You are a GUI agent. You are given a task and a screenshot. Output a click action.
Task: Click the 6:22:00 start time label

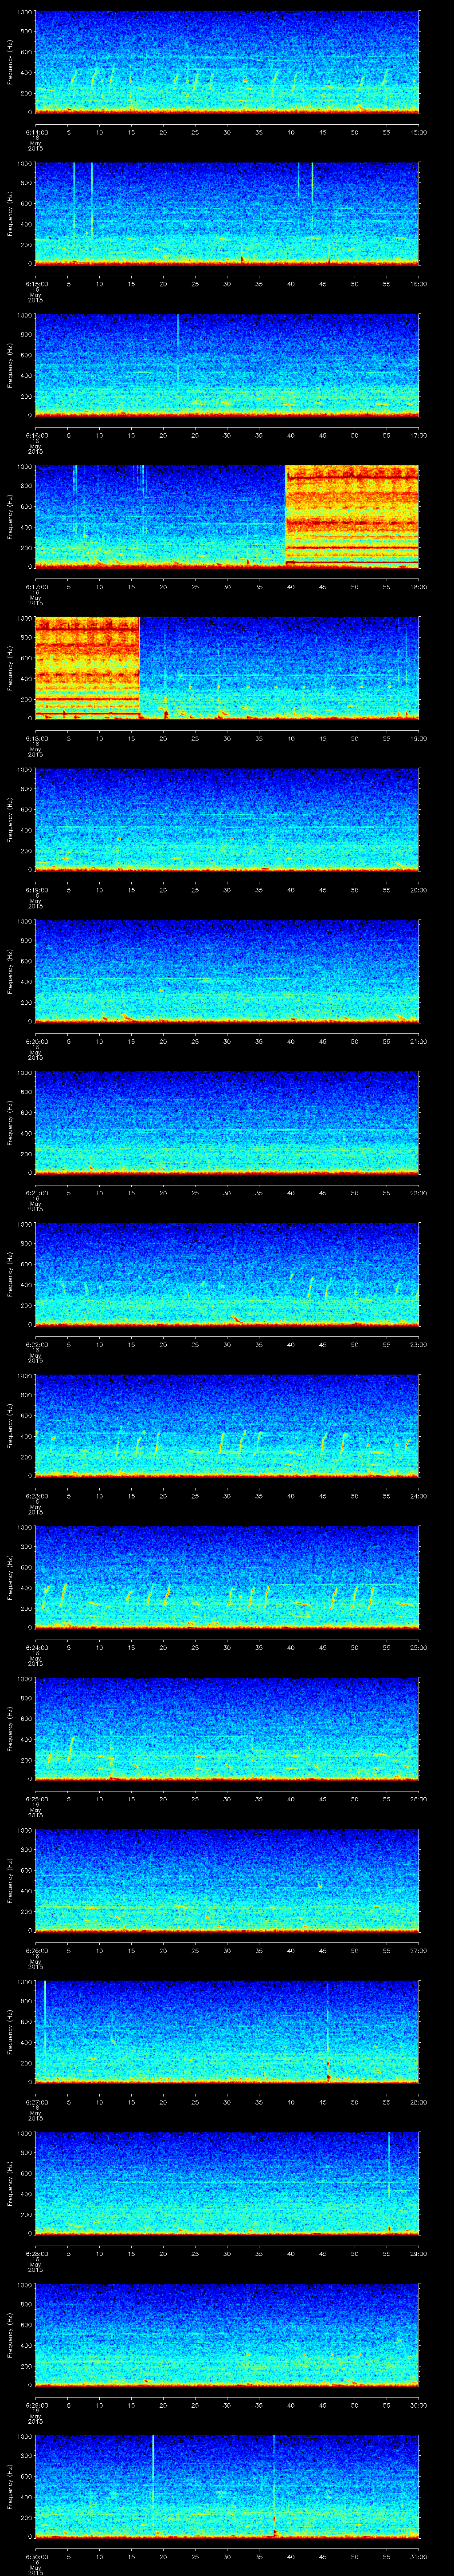pos(36,1344)
